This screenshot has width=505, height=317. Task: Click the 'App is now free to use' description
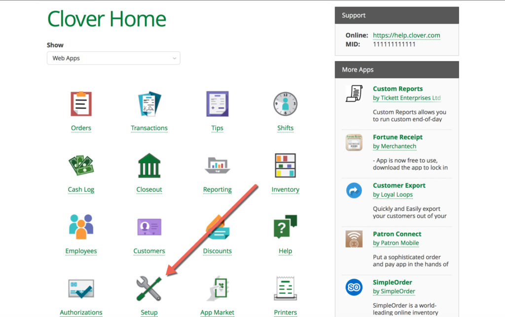410,164
